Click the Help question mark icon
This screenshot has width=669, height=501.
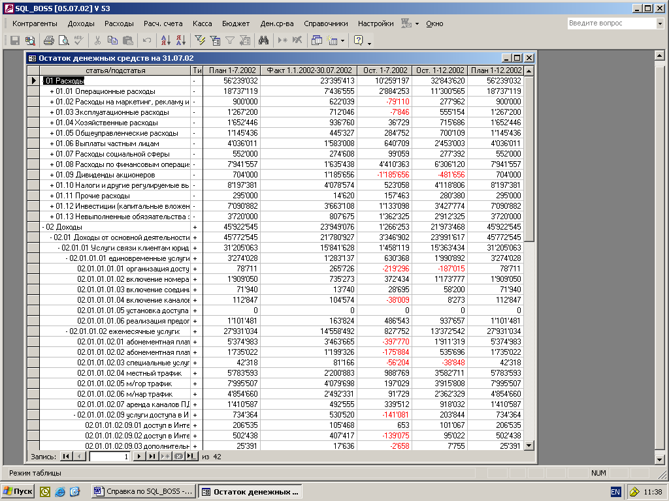click(x=358, y=40)
